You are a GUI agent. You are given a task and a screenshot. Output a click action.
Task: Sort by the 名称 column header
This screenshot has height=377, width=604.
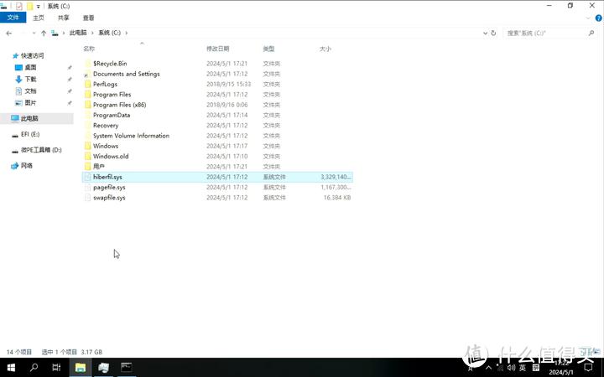click(x=89, y=49)
